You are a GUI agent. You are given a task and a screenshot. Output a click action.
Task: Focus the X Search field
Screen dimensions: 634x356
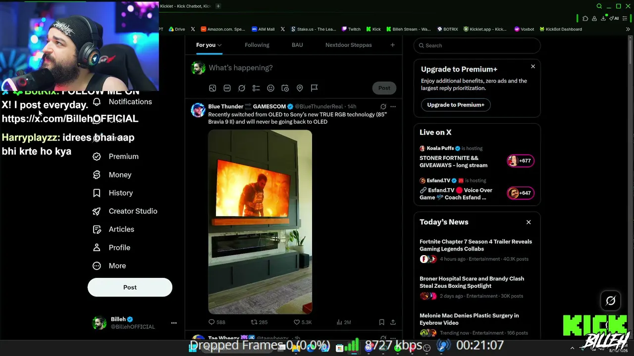477,45
